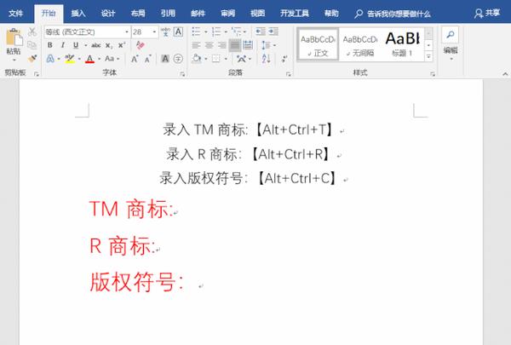The width and height of the screenshot is (511, 345).
Task: Collapse the ribbon with the chevron
Action: point(505,74)
